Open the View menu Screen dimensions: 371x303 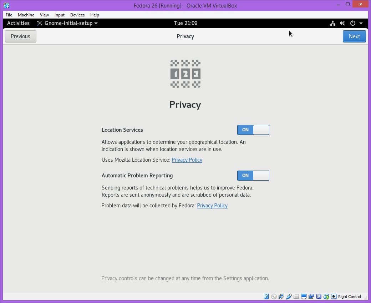[x=44, y=15]
